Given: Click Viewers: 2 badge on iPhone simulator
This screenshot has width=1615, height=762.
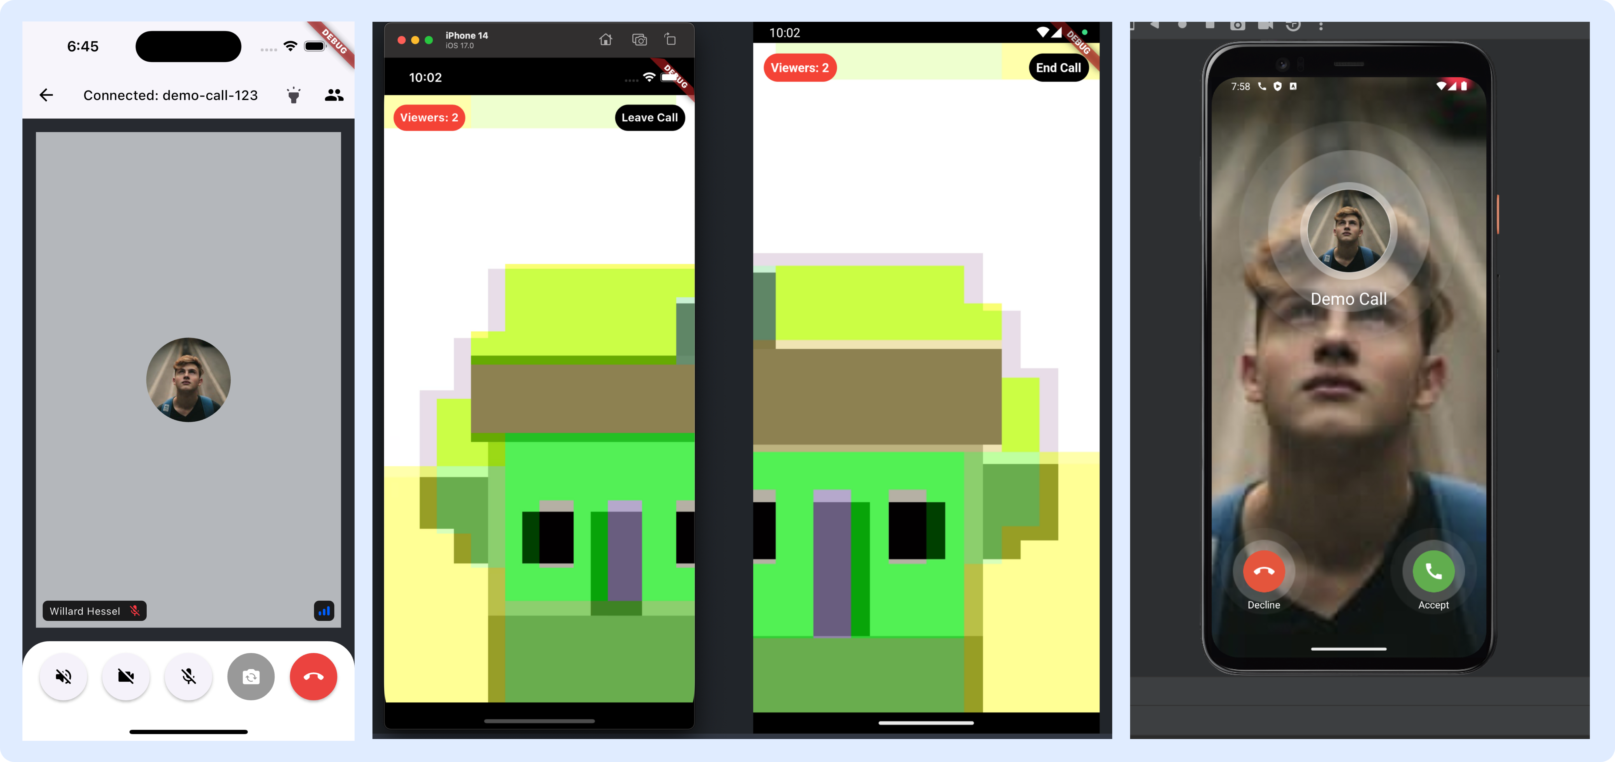Looking at the screenshot, I should 429,118.
